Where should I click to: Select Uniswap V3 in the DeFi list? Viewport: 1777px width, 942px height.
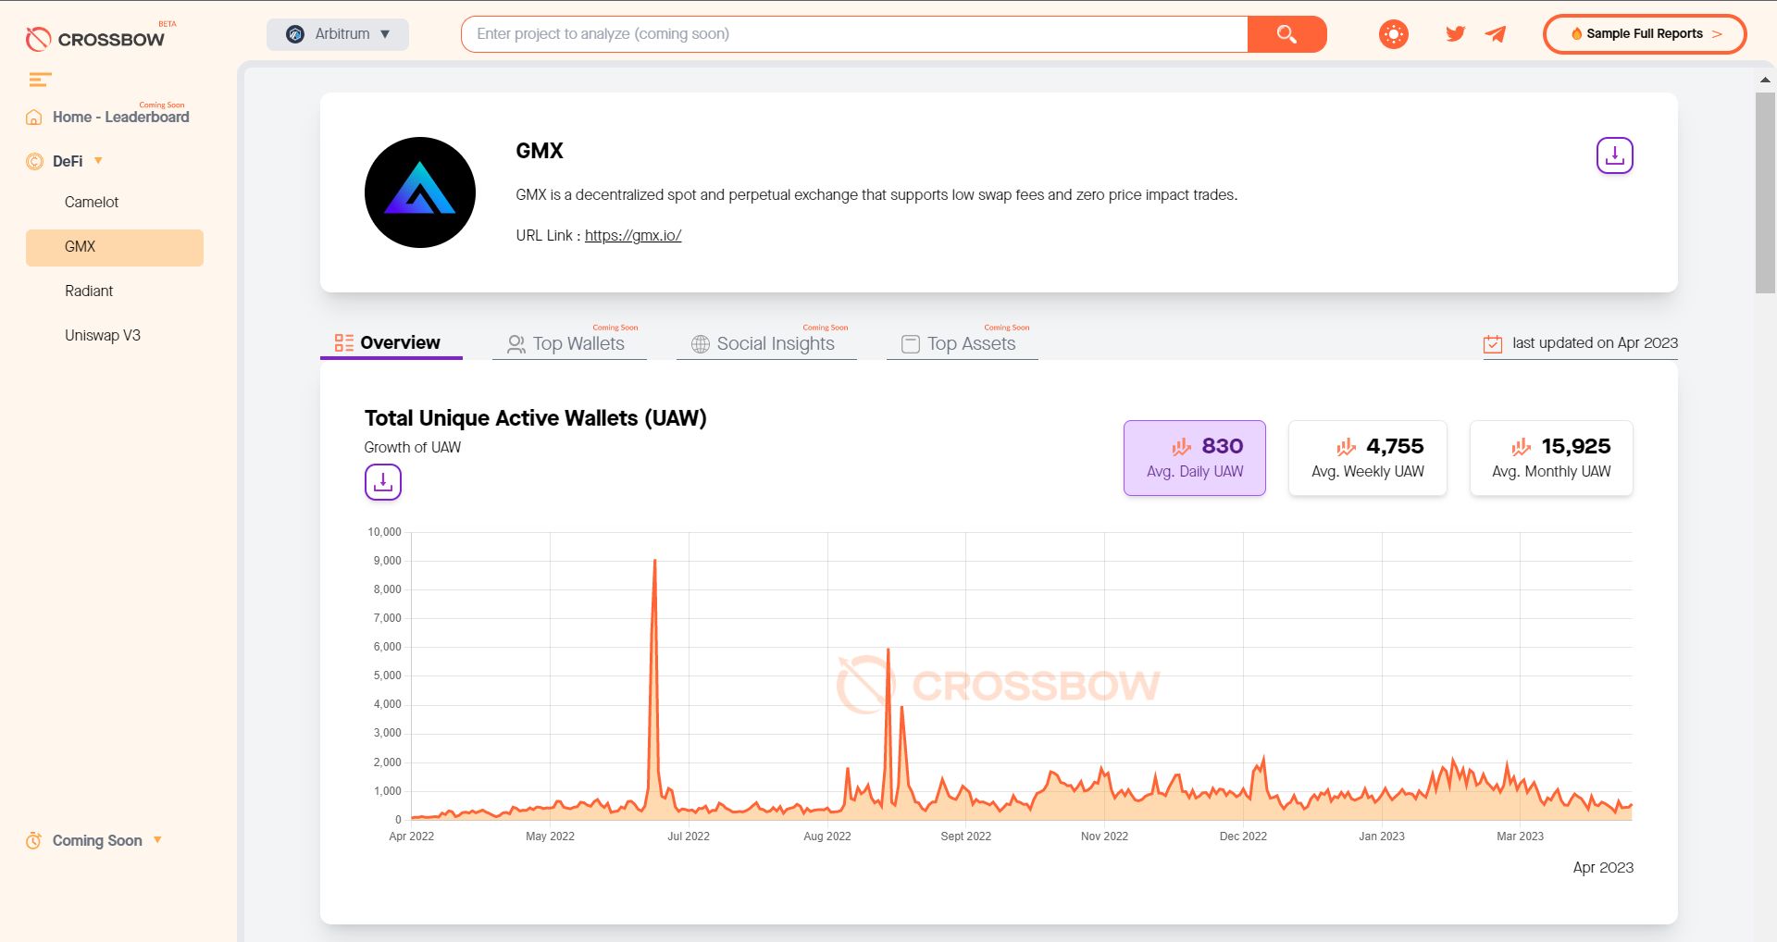tap(103, 335)
